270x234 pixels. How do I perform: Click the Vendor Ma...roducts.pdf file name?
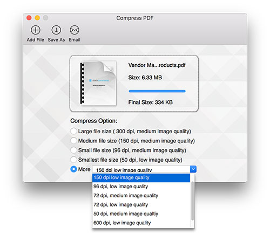point(157,65)
